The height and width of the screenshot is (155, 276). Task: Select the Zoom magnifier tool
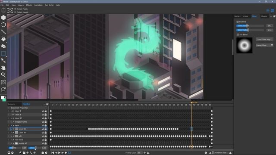coord(3,75)
